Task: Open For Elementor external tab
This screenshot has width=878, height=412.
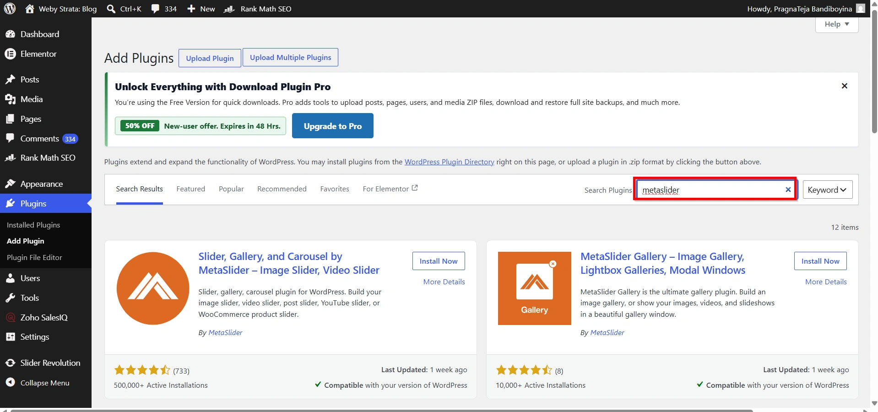Action: pos(390,189)
